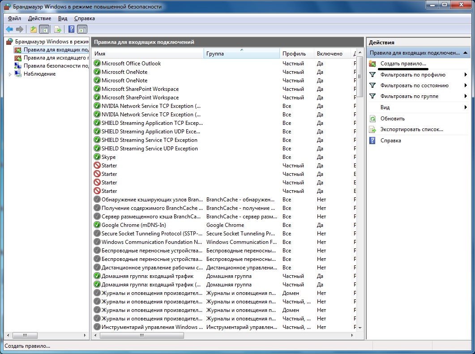Viewport: 475px width, 354px height.
Task: Open the Вид submenu arrow in Actions
Action: 466,107
